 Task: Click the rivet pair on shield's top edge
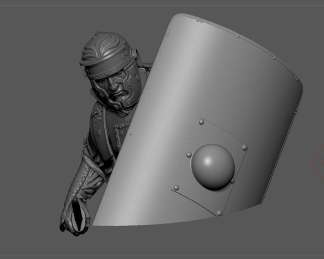click(199, 20)
